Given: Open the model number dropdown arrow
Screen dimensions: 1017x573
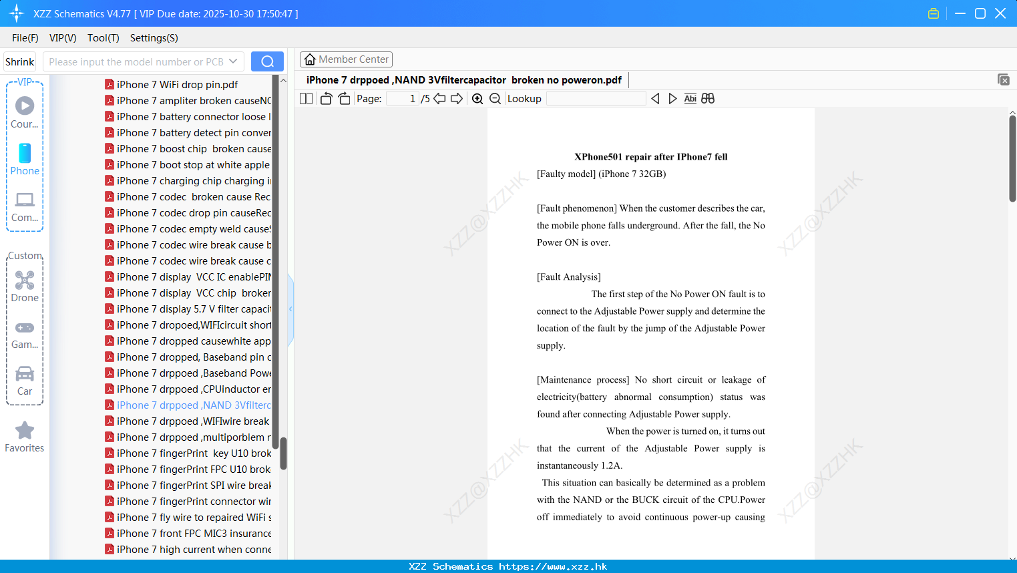Looking at the screenshot, I should coord(233,61).
